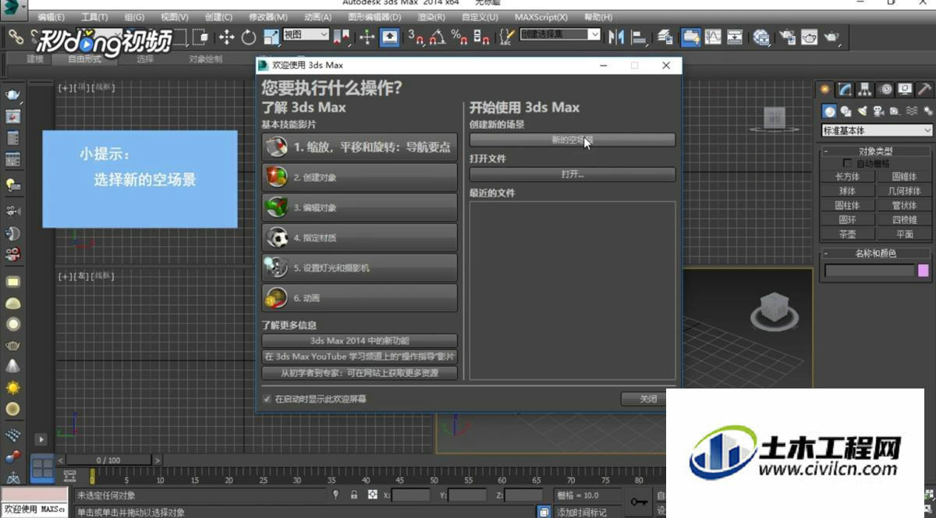Click the X coordinate input field
The image size is (936, 518).
410,495
